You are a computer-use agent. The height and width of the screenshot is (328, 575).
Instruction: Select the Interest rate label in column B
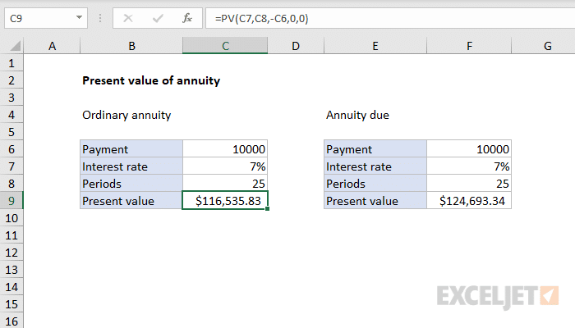coord(131,166)
